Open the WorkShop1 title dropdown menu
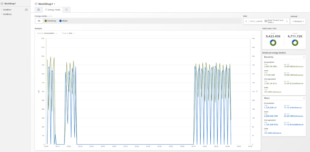310x152 pixels. coord(55,4)
